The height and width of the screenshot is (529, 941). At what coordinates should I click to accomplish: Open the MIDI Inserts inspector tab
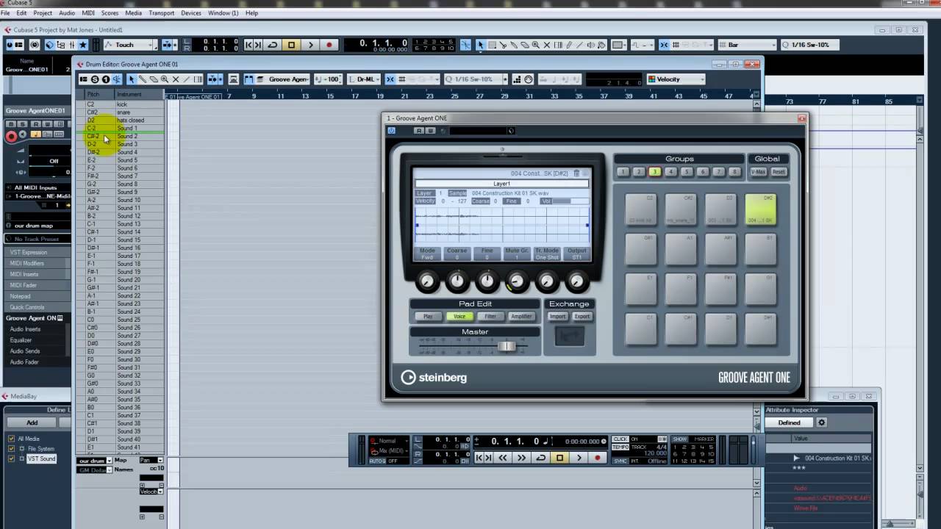tap(38, 274)
